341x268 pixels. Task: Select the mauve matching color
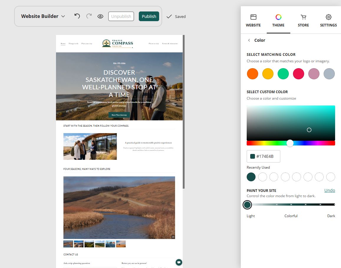coord(314,74)
